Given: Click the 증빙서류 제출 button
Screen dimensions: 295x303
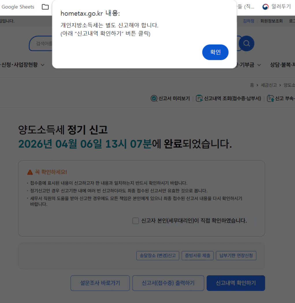Looking at the screenshot, I should pos(198,256).
